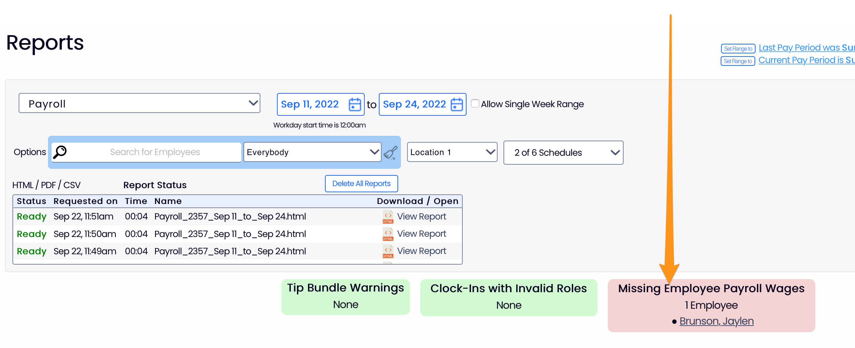The width and height of the screenshot is (855, 348).
Task: Click the 11:51am report file name
Action: tap(230, 217)
